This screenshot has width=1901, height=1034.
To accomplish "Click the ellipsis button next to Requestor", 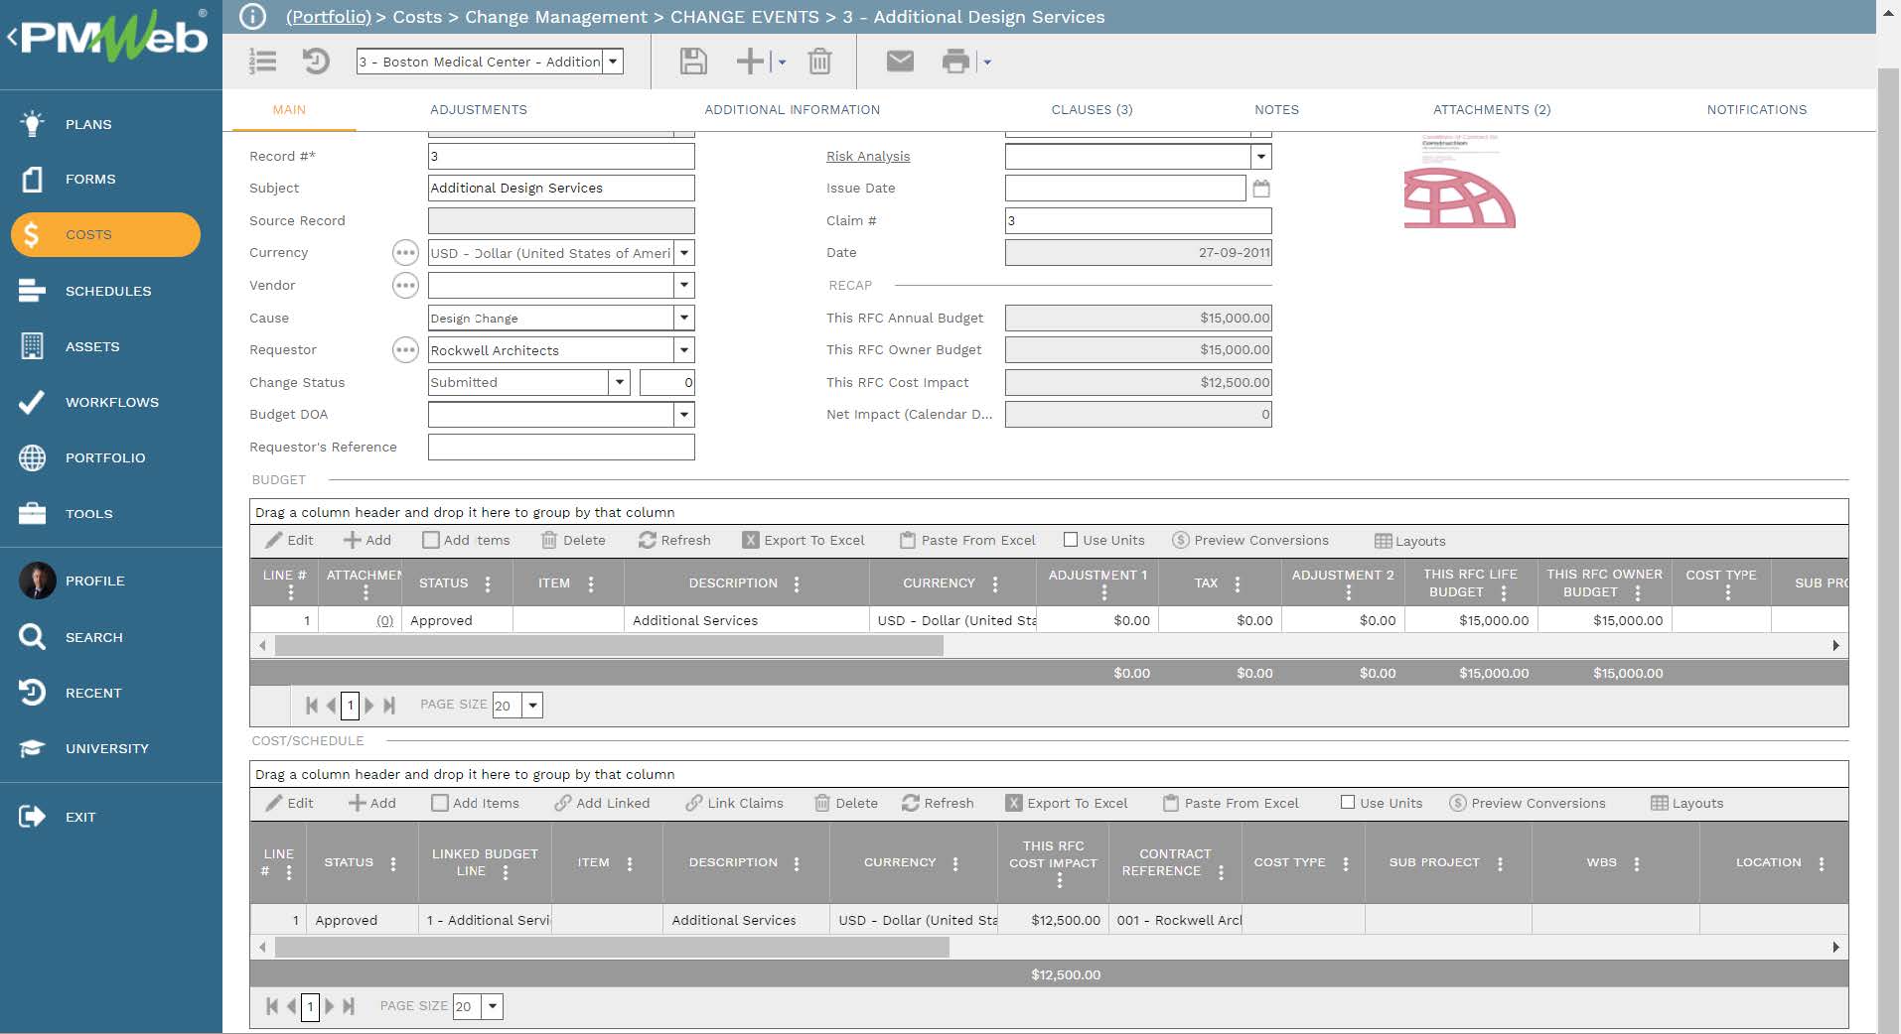I will tap(405, 350).
